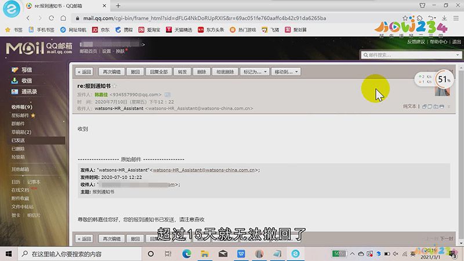Screen dimensions: 464x261
Task: Toggle star next to re:报到通知书 subject
Action: point(114,86)
